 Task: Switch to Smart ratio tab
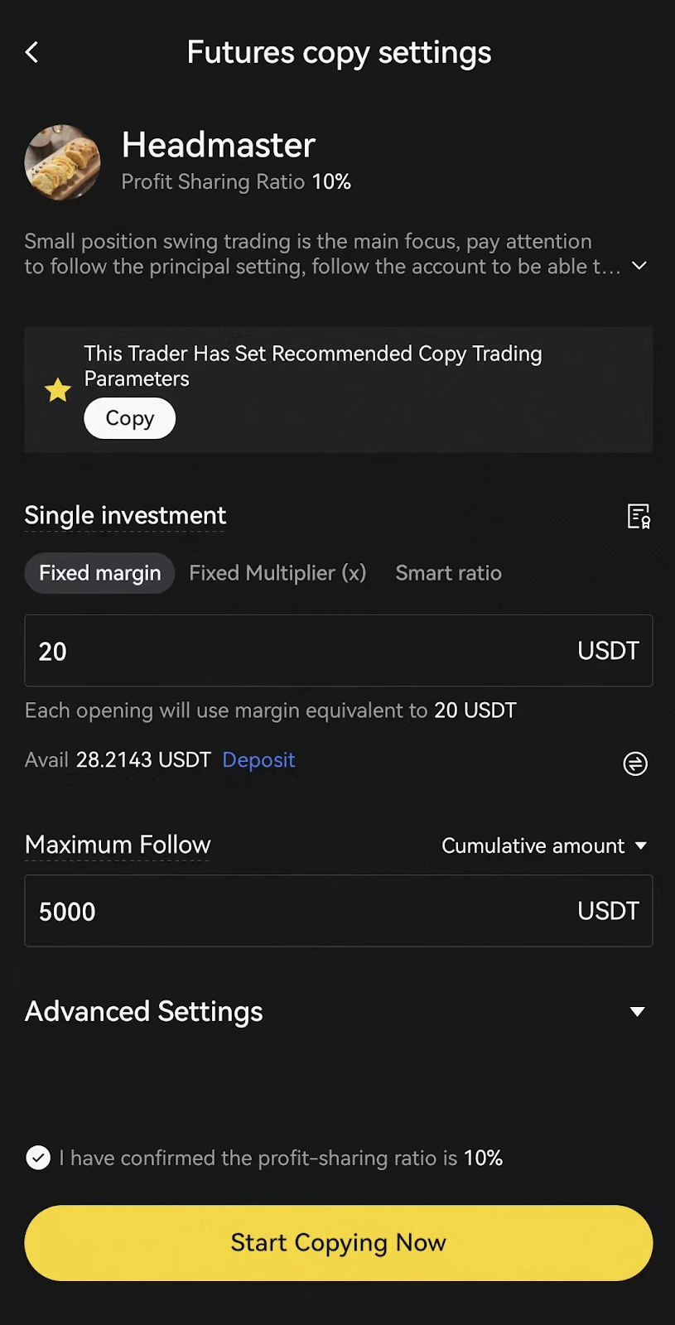448,573
